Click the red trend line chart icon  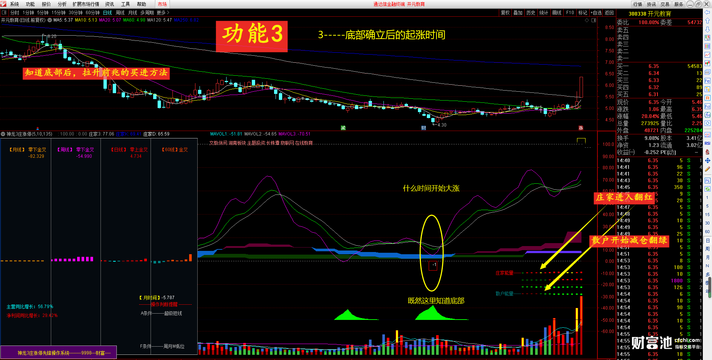(707, 55)
